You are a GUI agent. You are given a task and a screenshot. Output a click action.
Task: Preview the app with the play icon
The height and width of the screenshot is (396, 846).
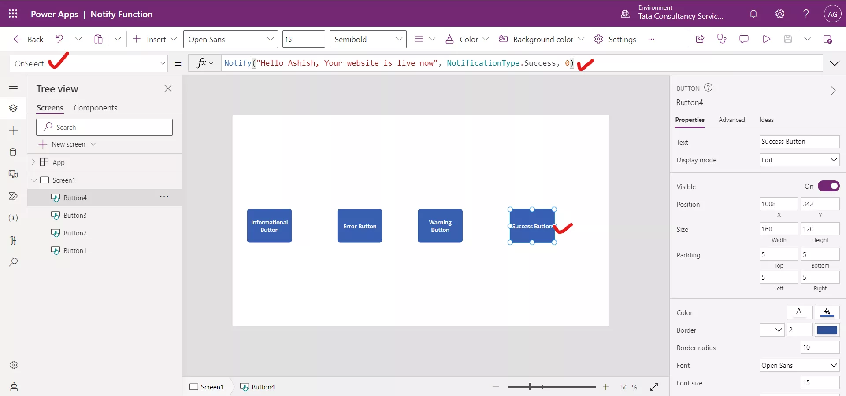[767, 39]
